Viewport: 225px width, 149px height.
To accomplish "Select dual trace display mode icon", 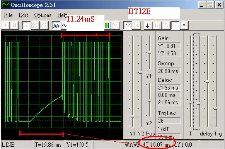I will click(35, 25).
